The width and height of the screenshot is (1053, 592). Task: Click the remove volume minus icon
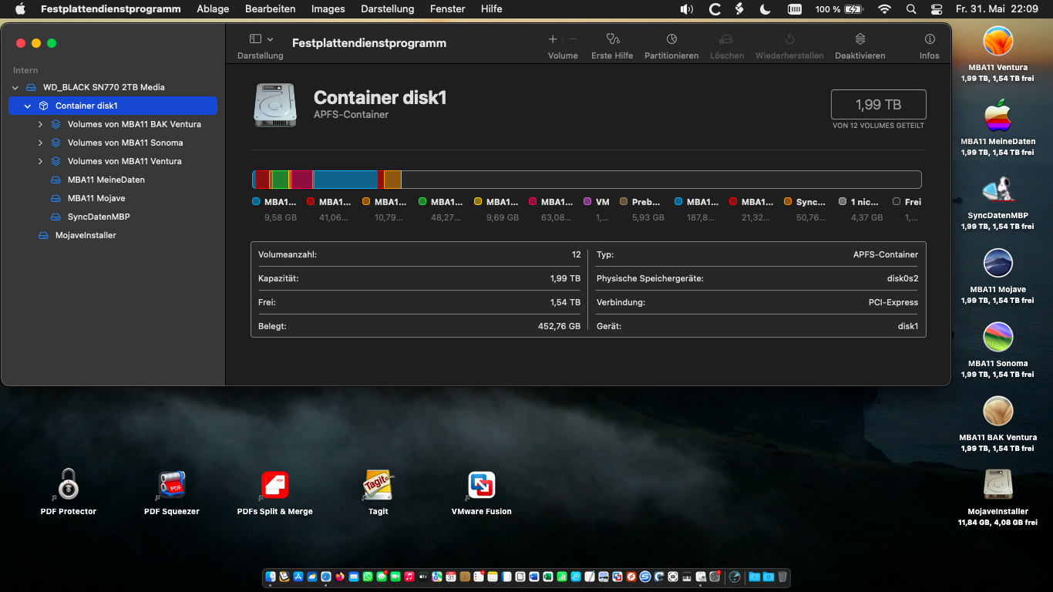573,39
